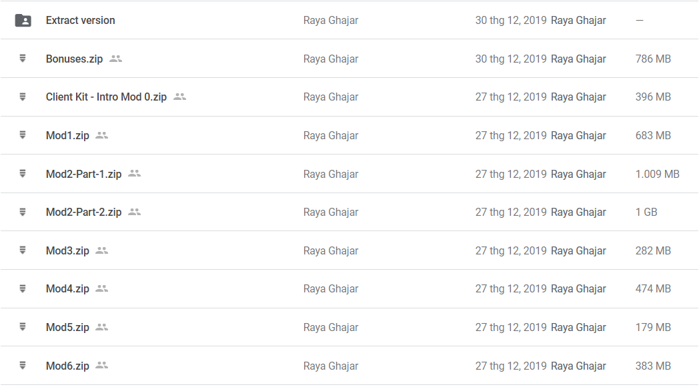This screenshot has height=389, width=699.
Task: Click the shared people icon next to Mod2-Part-2.zip
Action: pos(135,212)
